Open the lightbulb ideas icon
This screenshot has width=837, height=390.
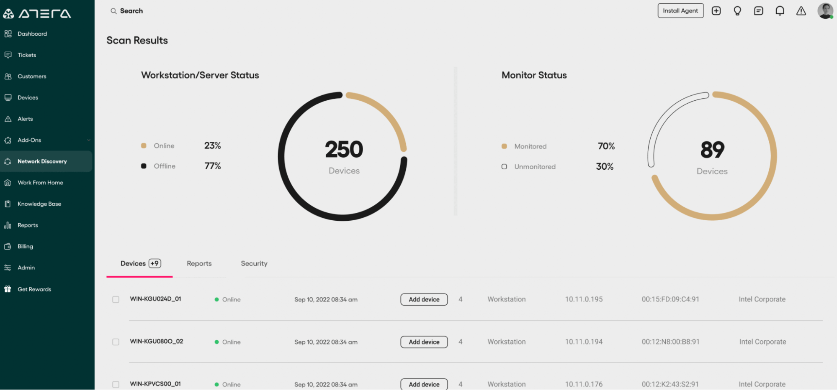point(738,11)
